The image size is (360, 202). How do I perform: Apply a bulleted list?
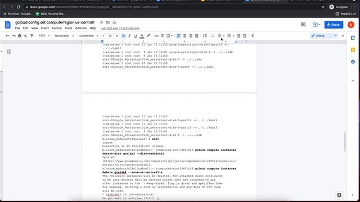point(219,36)
